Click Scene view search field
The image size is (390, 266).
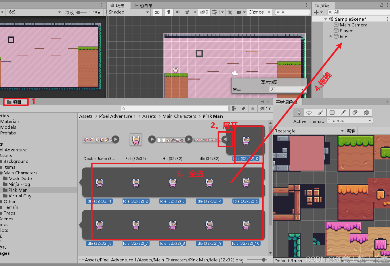coord(292,12)
